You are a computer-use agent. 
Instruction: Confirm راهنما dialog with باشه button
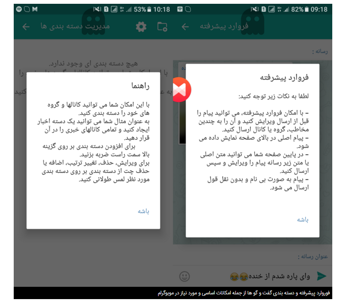143,212
